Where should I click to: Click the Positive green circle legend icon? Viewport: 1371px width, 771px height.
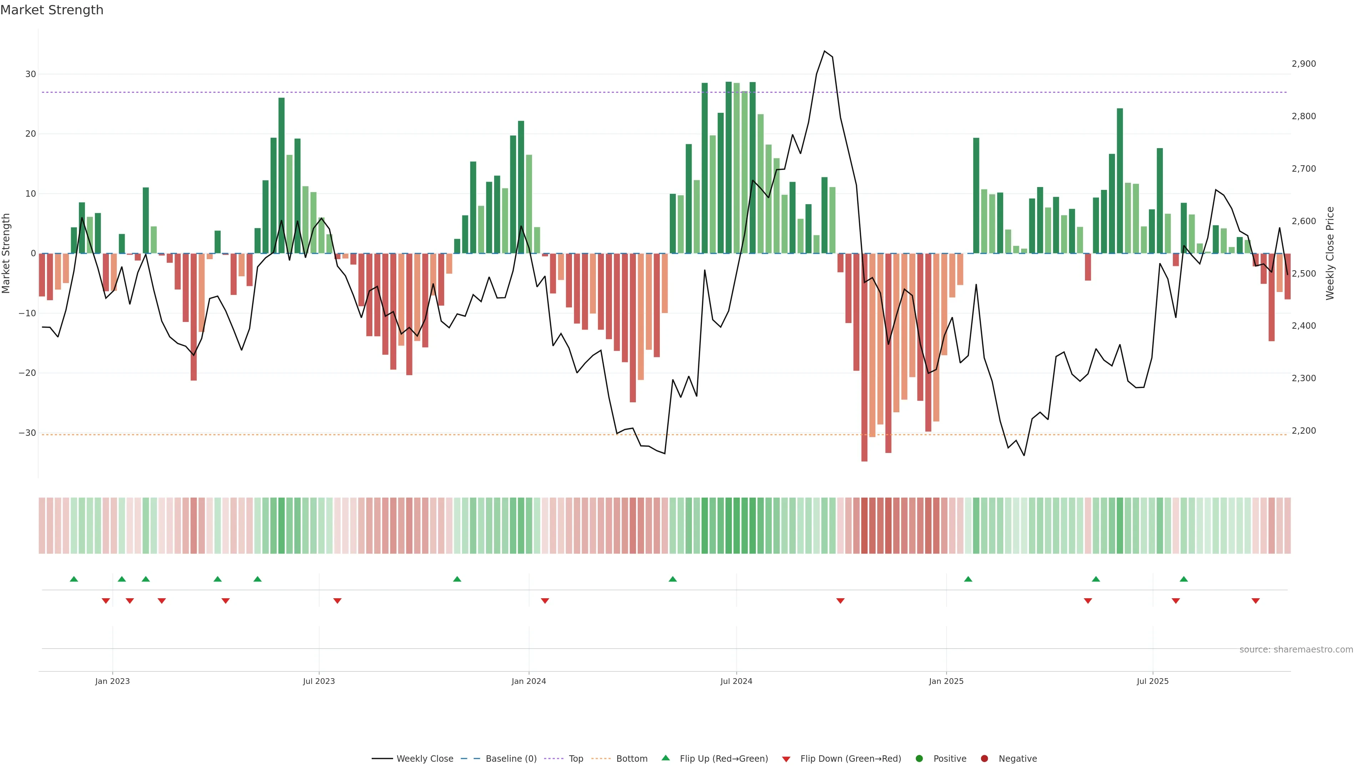click(919, 759)
